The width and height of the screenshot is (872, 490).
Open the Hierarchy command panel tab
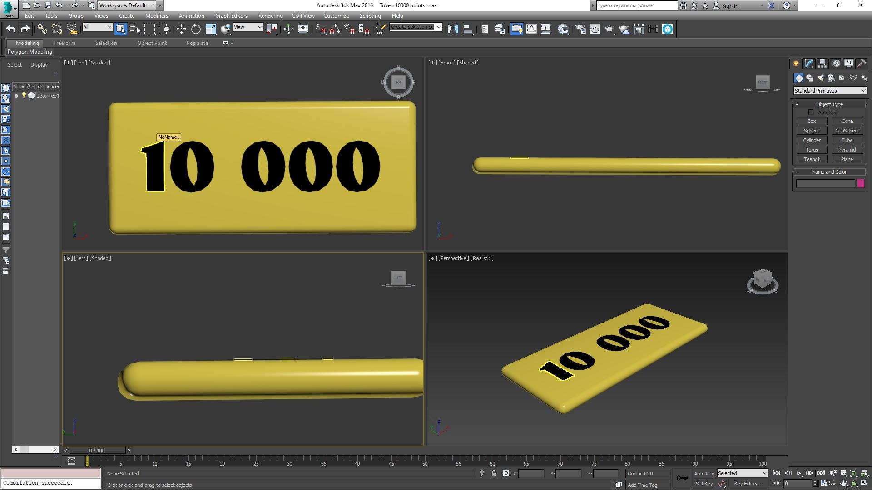click(x=822, y=64)
